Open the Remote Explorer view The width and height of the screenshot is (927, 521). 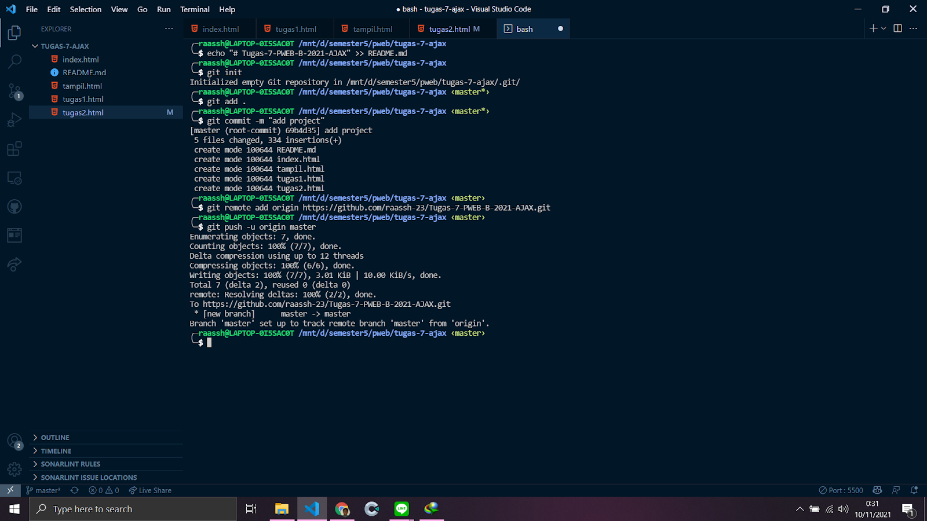[x=14, y=178]
